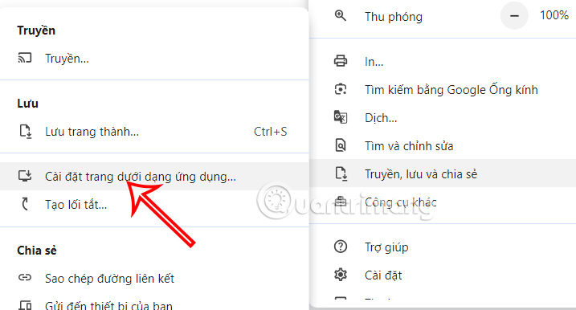
Task: Click the help question-mark icon
Action: (x=341, y=247)
